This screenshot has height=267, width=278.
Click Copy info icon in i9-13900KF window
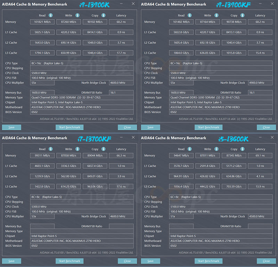coord(243,15)
